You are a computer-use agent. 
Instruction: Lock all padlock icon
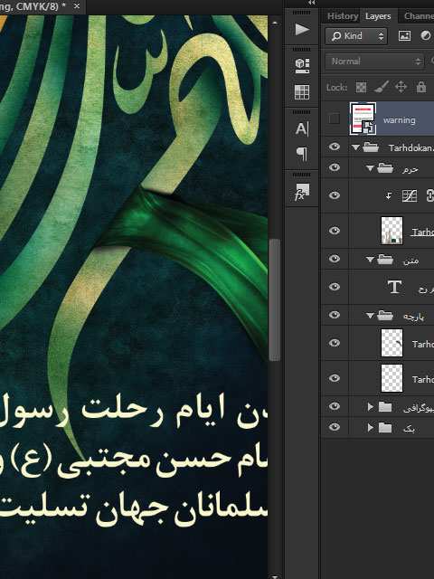[x=421, y=87]
